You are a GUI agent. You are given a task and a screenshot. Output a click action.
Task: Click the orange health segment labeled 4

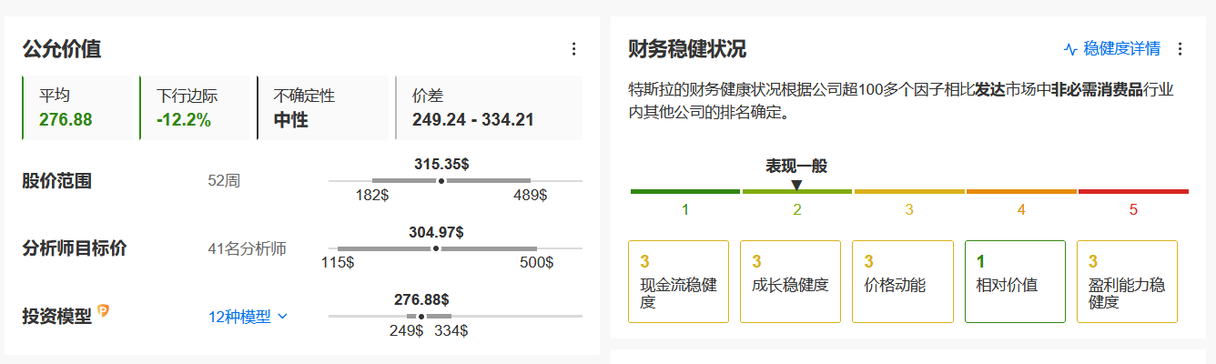coord(1021,192)
